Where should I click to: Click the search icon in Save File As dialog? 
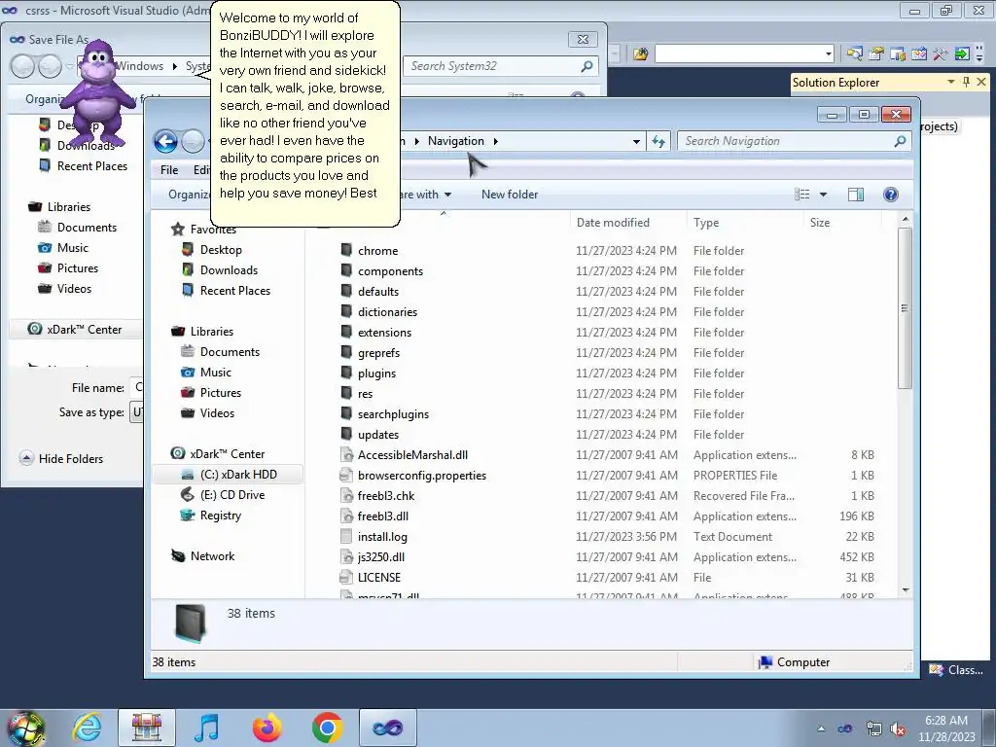click(x=587, y=66)
